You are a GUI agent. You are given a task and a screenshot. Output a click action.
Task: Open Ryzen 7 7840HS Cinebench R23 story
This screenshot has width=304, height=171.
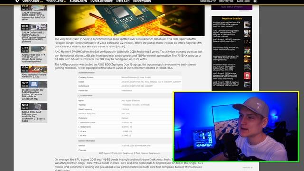pyautogui.click(x=226, y=84)
